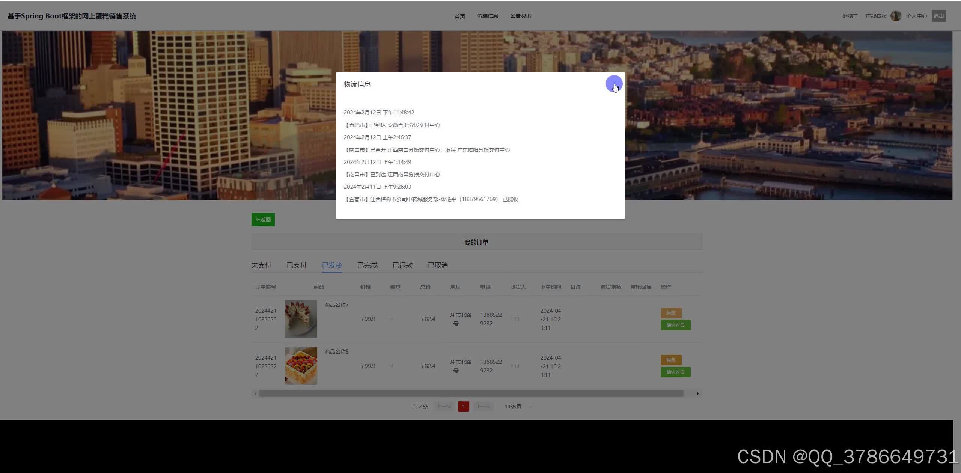The height and width of the screenshot is (473, 961).
Task: Open the 已取消 tab
Action: pos(438,265)
